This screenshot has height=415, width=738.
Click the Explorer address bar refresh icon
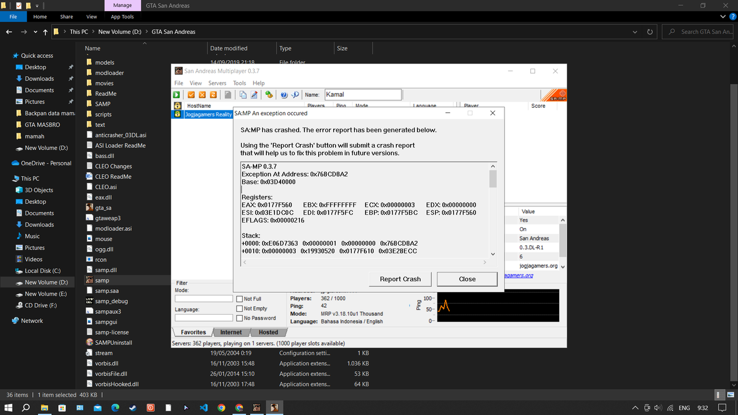pyautogui.click(x=650, y=32)
